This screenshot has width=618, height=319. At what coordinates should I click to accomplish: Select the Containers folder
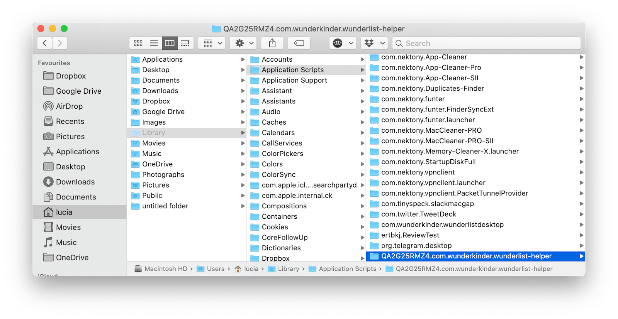coord(306,216)
